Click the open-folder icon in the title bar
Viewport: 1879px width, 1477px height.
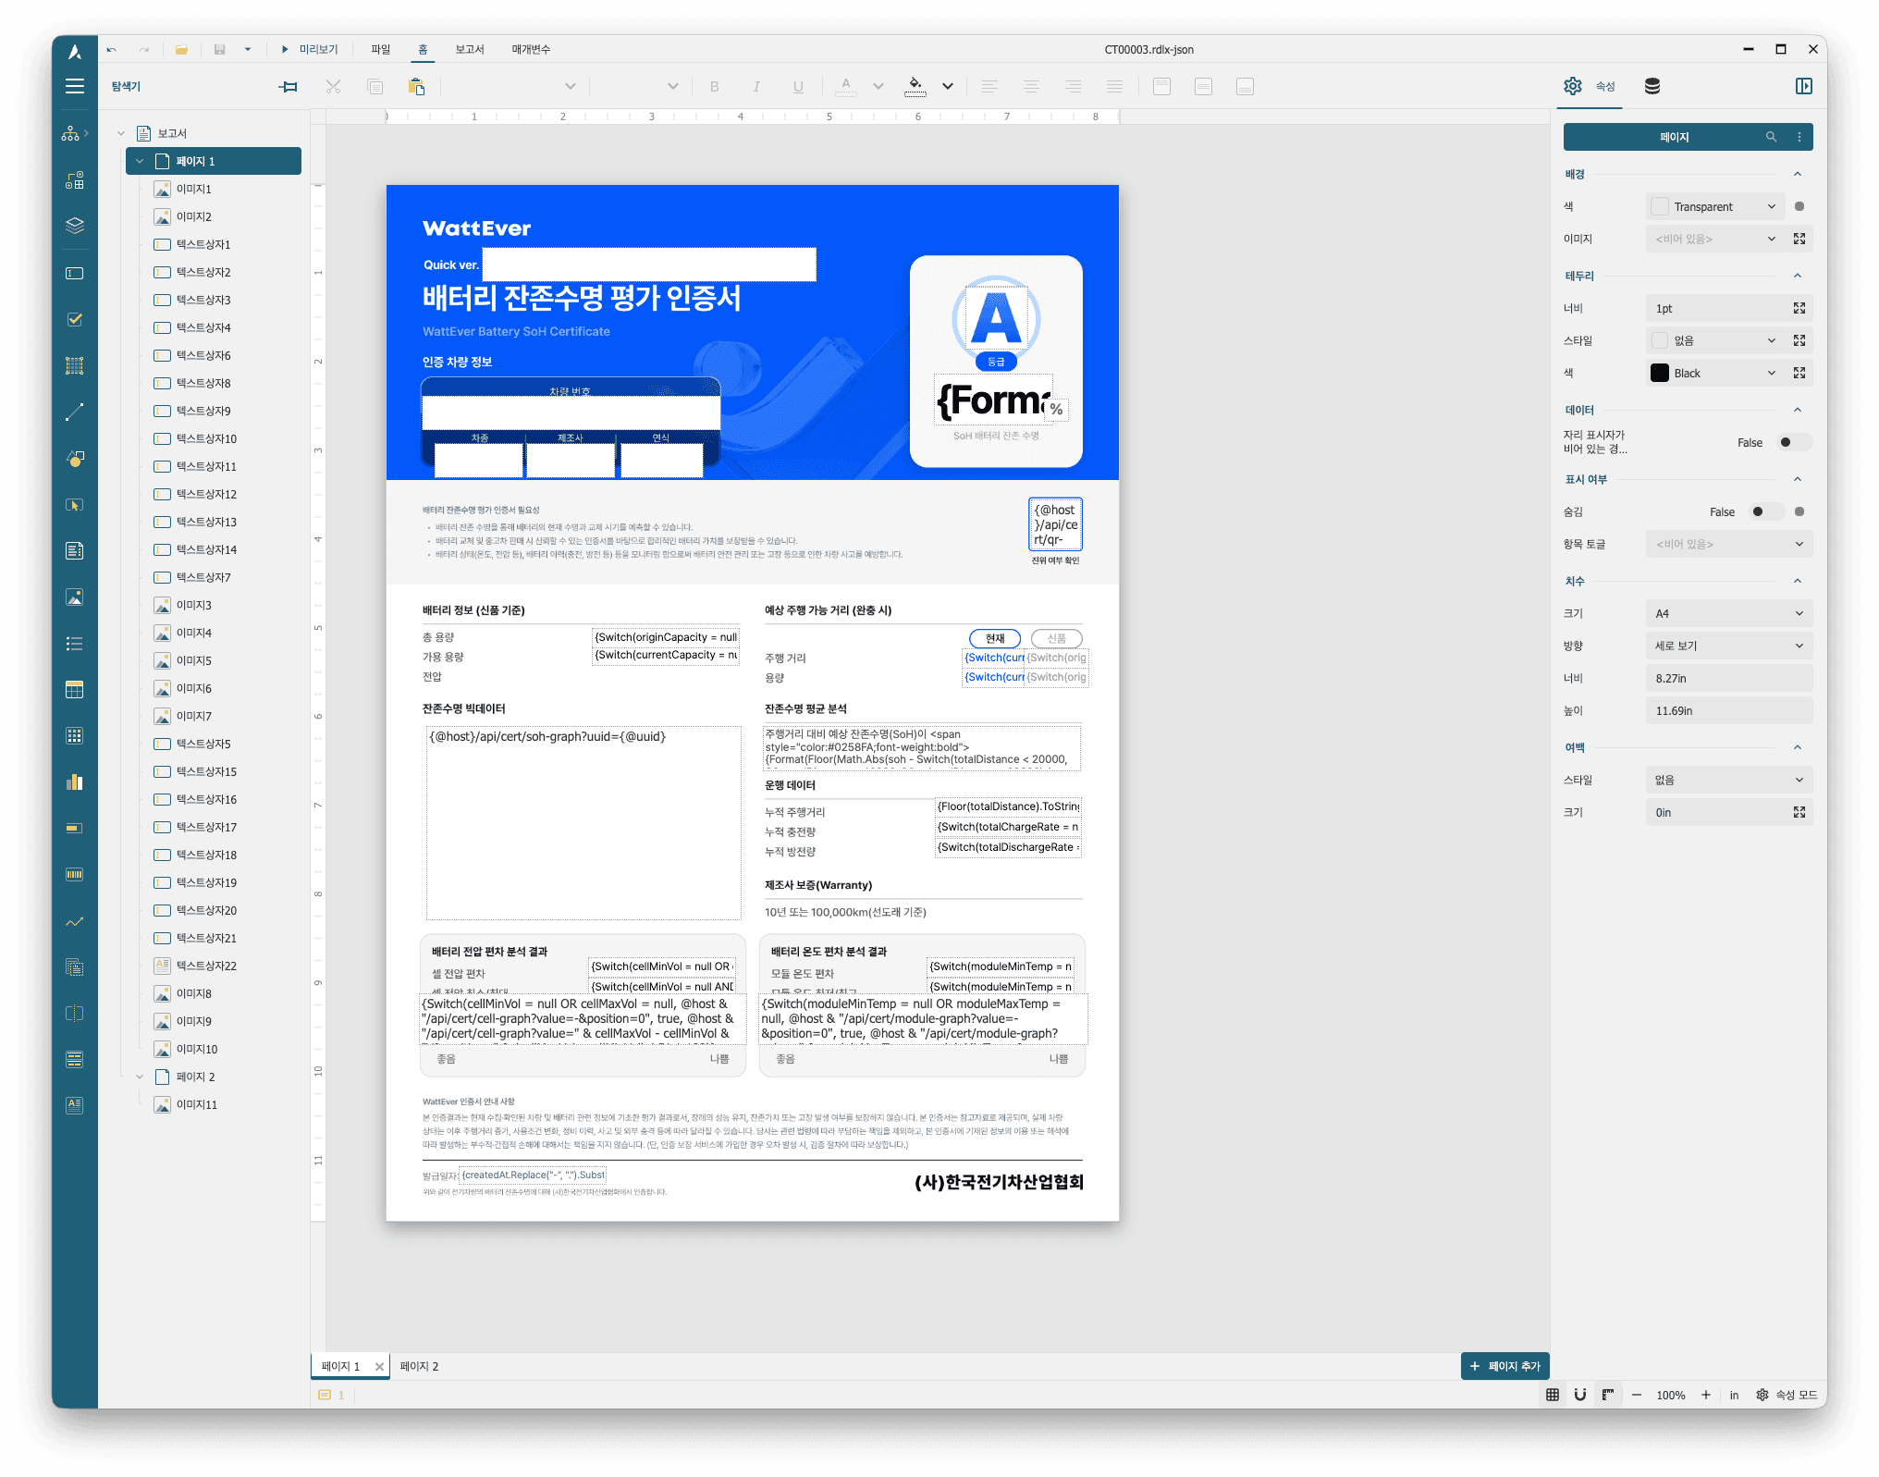[x=181, y=49]
